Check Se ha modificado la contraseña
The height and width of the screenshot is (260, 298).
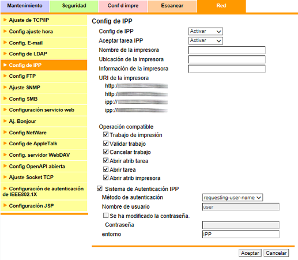105,216
